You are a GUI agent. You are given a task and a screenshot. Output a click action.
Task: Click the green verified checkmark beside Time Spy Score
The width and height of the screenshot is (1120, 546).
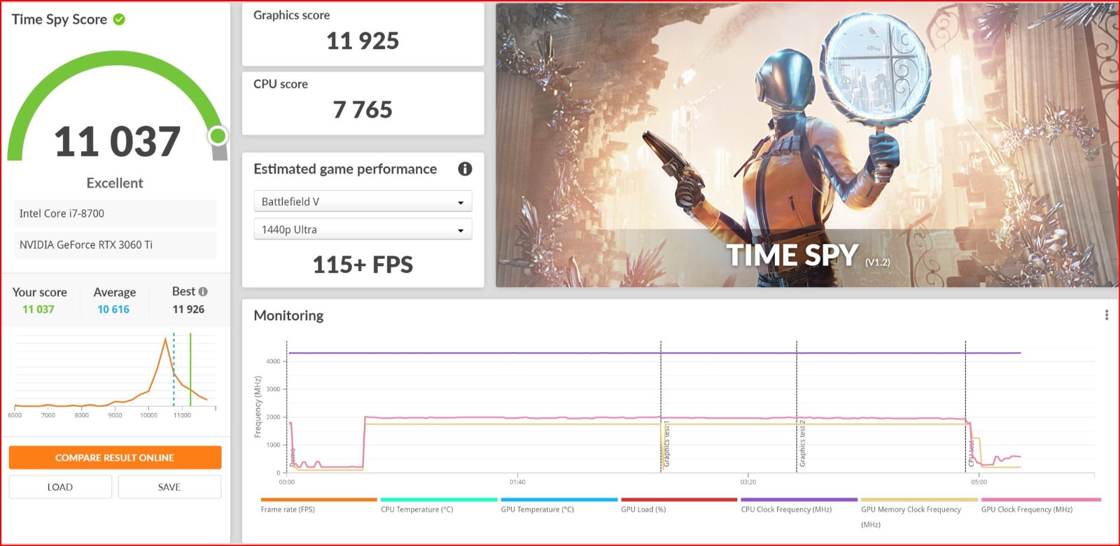coord(119,20)
